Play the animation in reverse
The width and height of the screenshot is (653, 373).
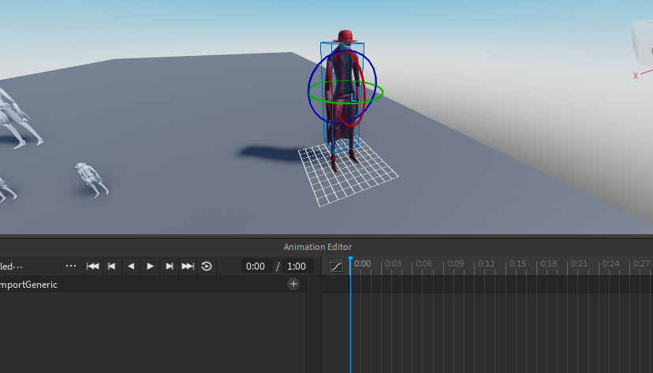pyautogui.click(x=131, y=266)
